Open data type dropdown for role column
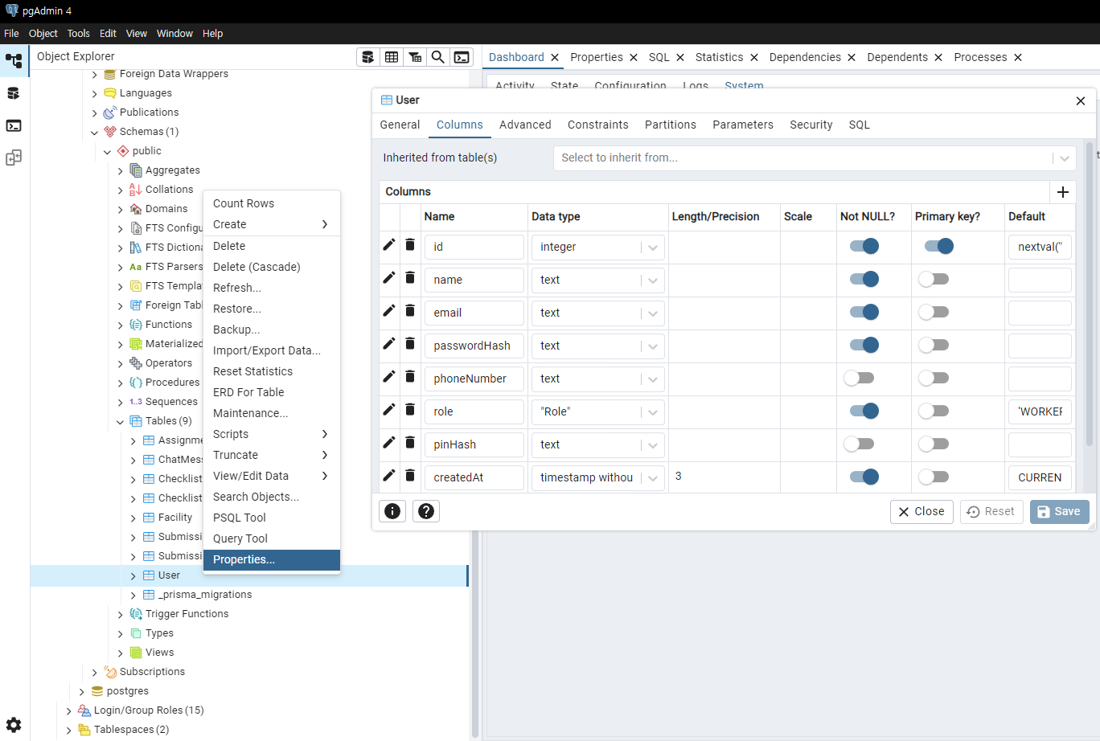 click(653, 412)
